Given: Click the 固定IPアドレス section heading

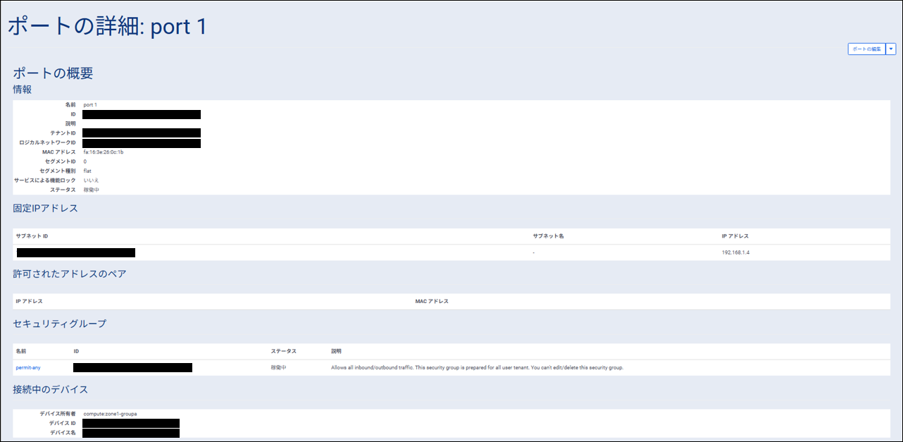Looking at the screenshot, I should [x=46, y=209].
